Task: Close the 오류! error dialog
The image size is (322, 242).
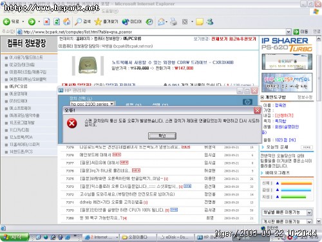Action: coord(257,110)
